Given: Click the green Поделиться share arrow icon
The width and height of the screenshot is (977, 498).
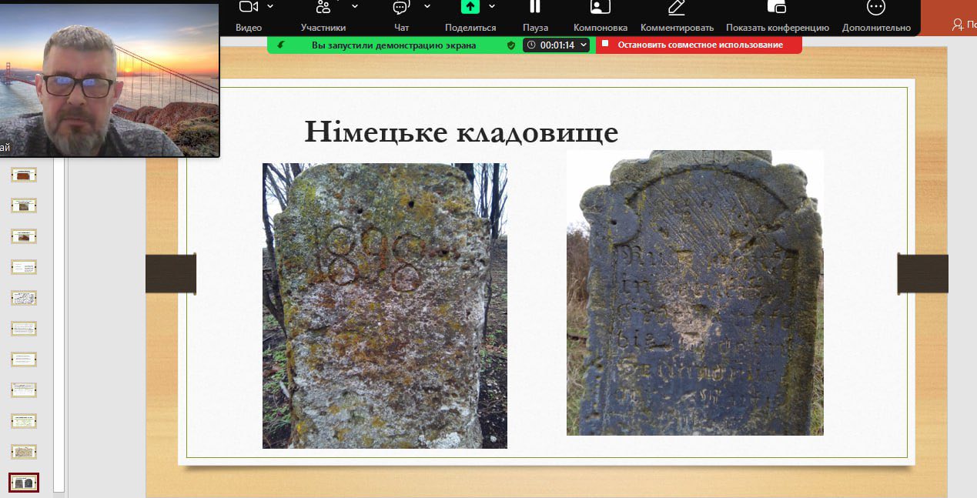Looking at the screenshot, I should (x=470, y=7).
